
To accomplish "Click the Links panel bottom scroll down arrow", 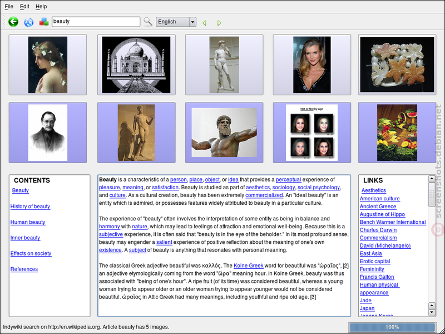I will pyautogui.click(x=432, y=312).
